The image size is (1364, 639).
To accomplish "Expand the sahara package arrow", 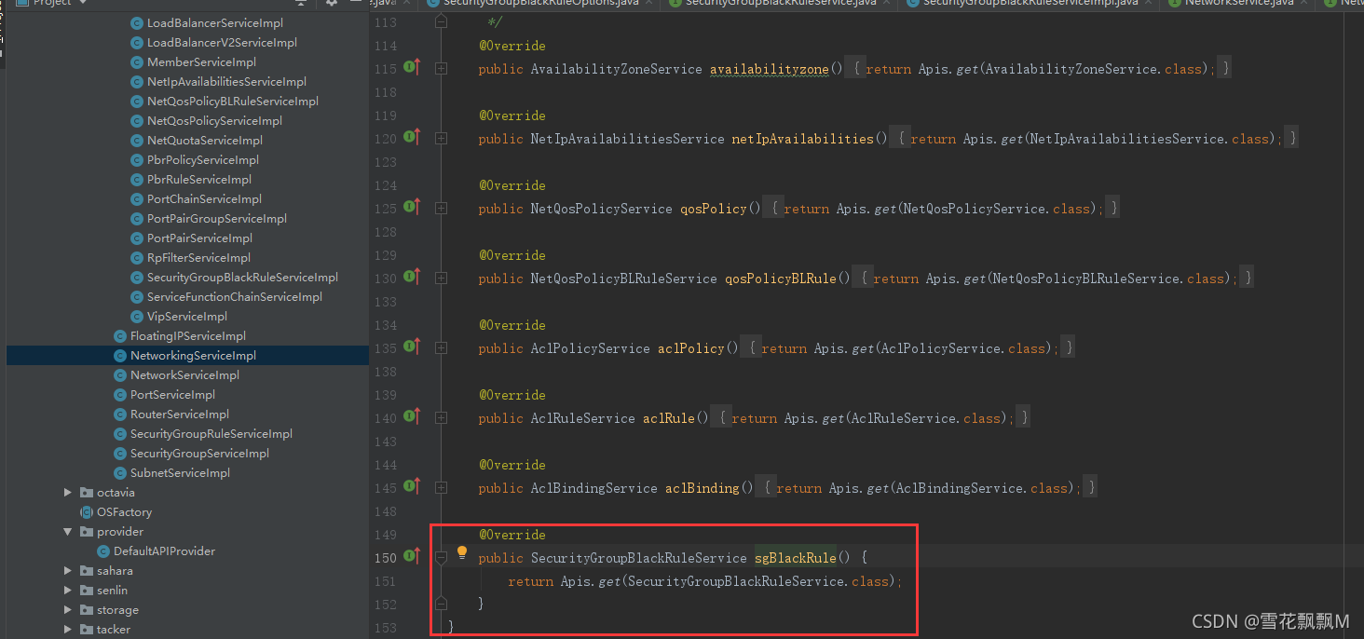I will click(x=68, y=571).
